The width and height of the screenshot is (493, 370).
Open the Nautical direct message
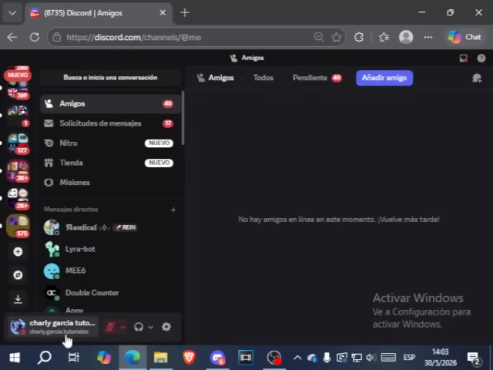110,227
